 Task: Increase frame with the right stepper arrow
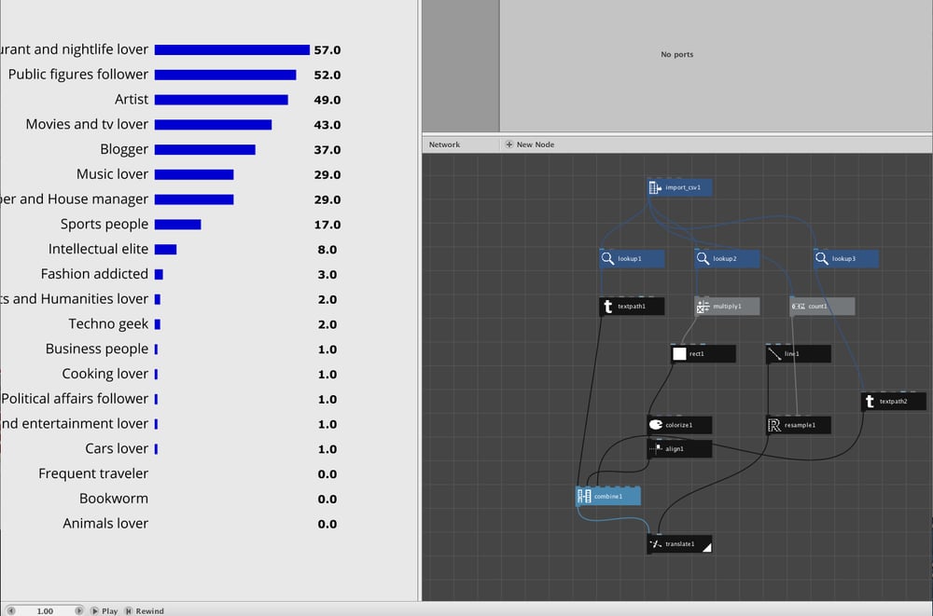tap(78, 610)
